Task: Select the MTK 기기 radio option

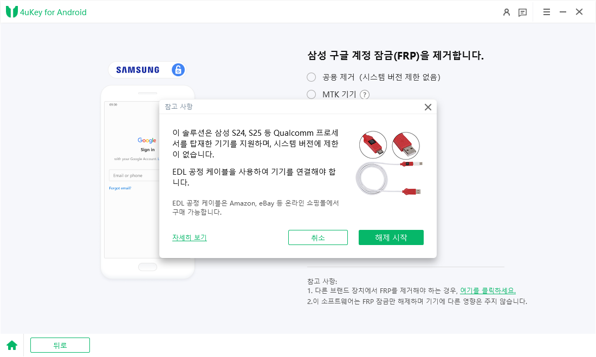Action: (x=312, y=95)
